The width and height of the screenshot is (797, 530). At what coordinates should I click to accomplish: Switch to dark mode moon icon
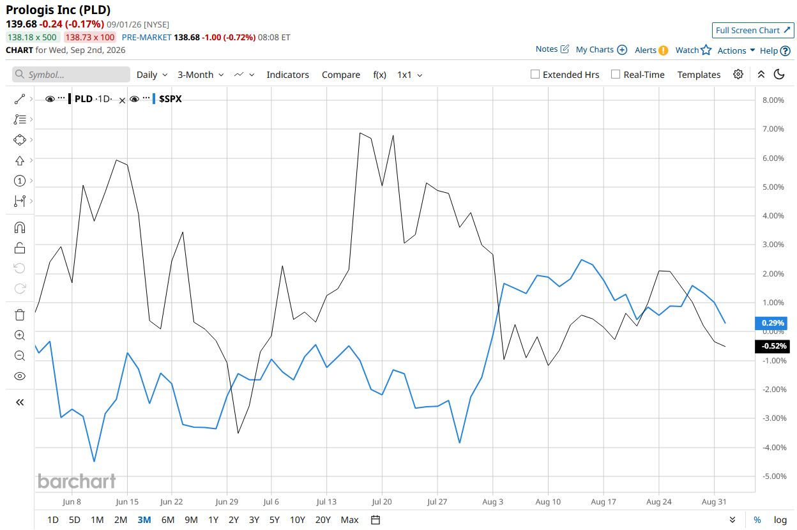779,74
